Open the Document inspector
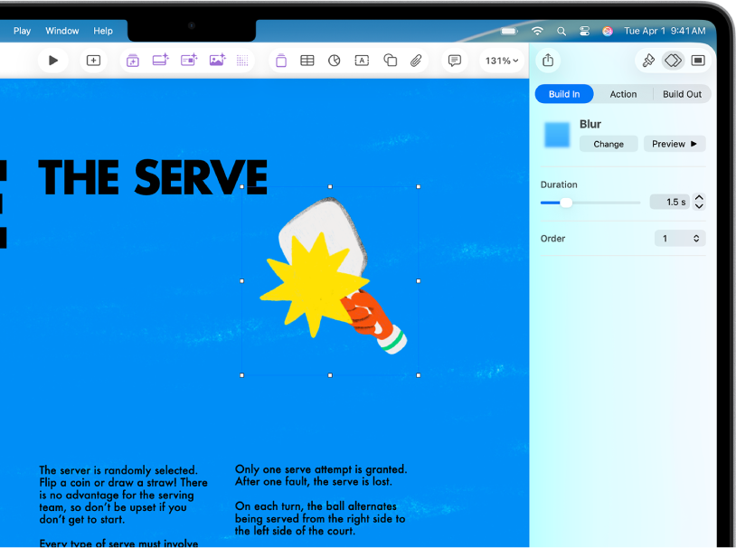This screenshot has width=736, height=548. 697,61
